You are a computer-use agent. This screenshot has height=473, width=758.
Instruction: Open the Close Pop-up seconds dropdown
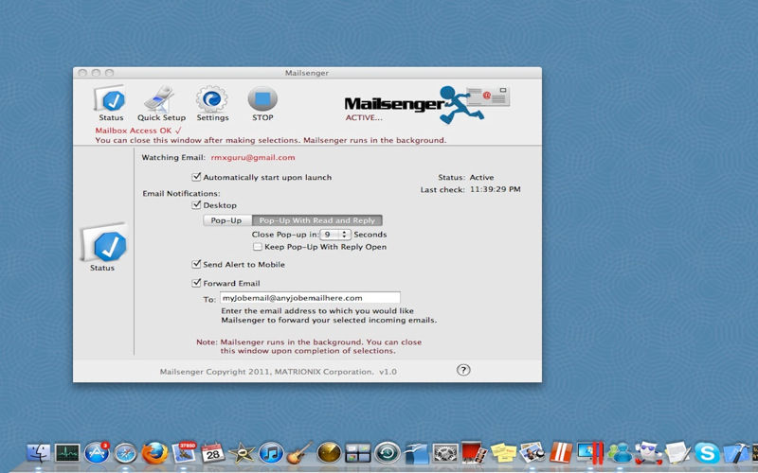(x=334, y=234)
